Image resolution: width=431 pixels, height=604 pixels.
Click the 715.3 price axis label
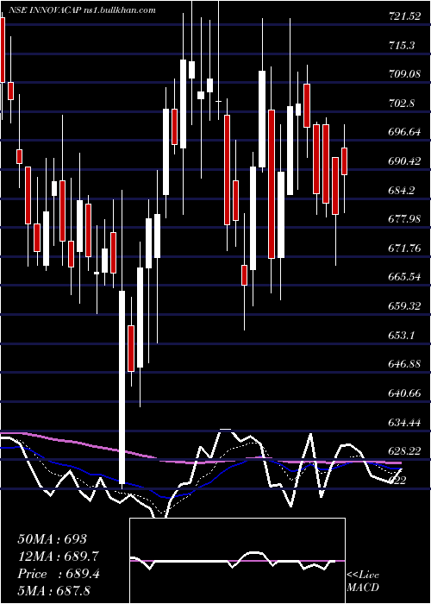(x=402, y=46)
